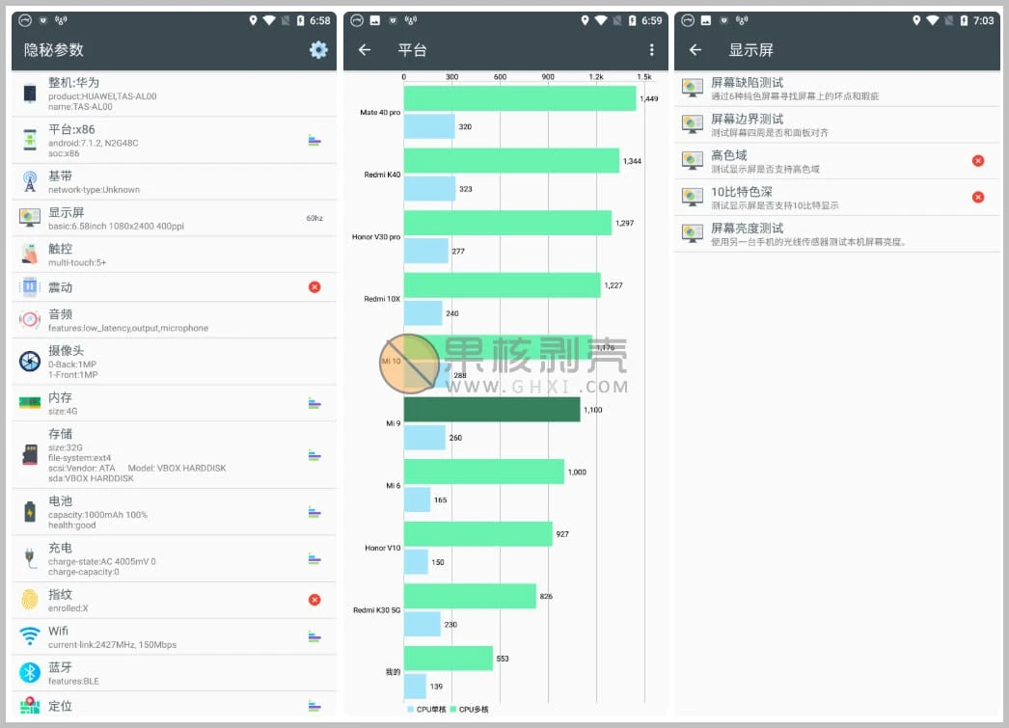This screenshot has width=1009, height=728.
Task: Tap monitor icon beside 屏幕亮度测试
Action: [693, 233]
